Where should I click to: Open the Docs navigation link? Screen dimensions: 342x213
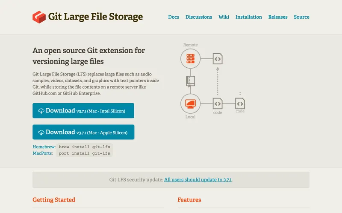click(x=174, y=17)
